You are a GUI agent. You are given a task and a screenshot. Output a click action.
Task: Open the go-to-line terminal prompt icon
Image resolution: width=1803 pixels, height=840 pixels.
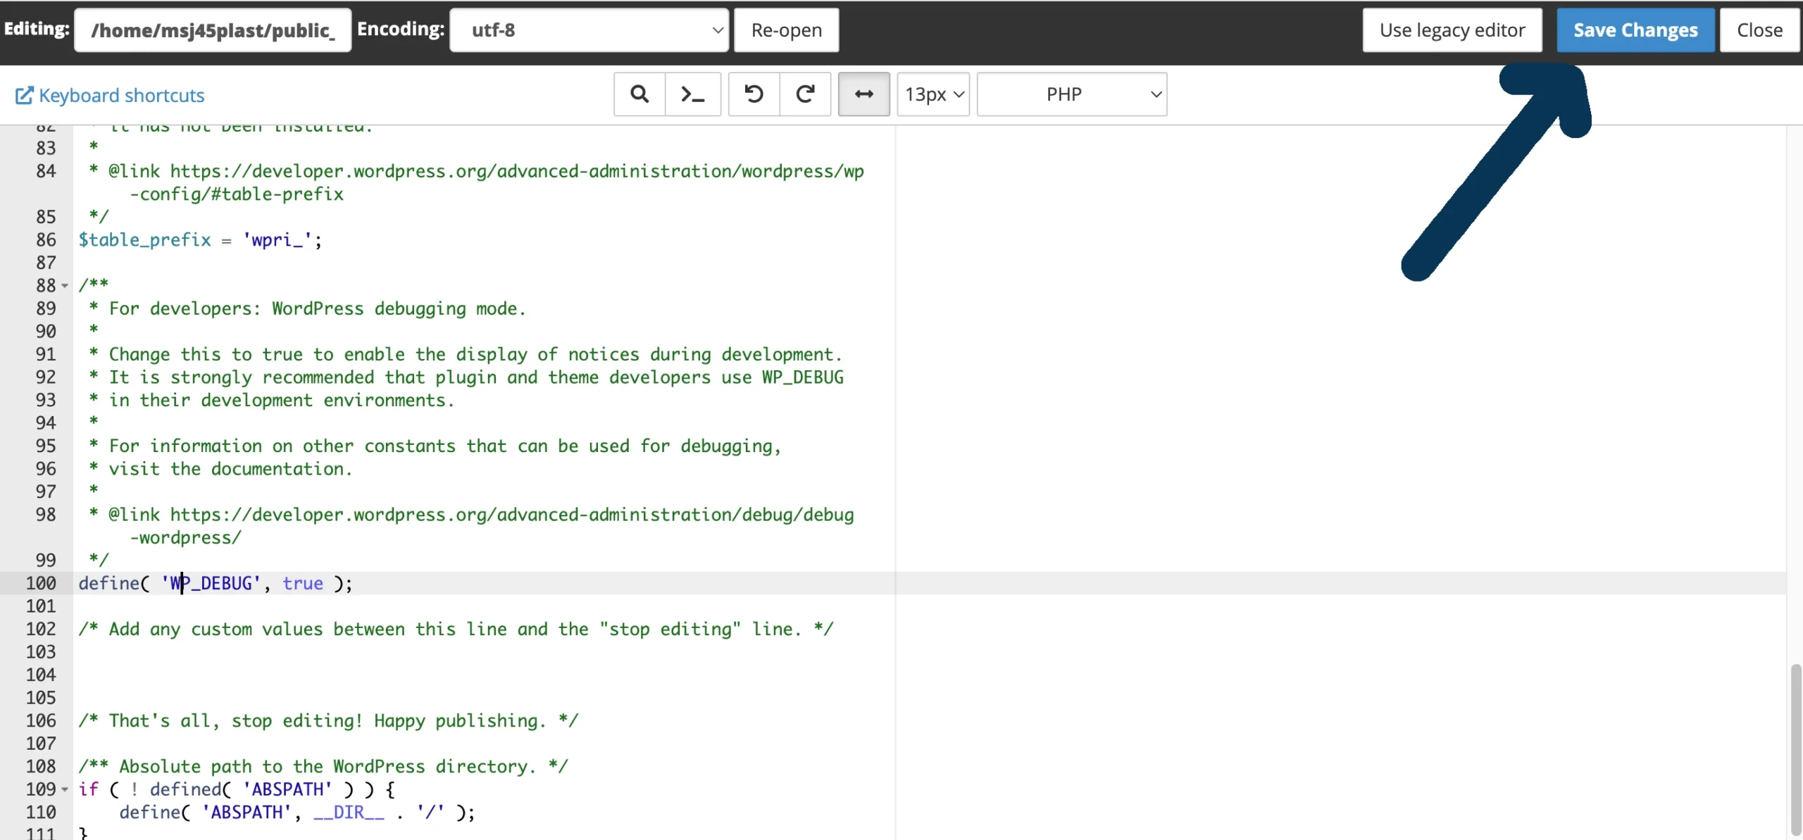pos(693,94)
